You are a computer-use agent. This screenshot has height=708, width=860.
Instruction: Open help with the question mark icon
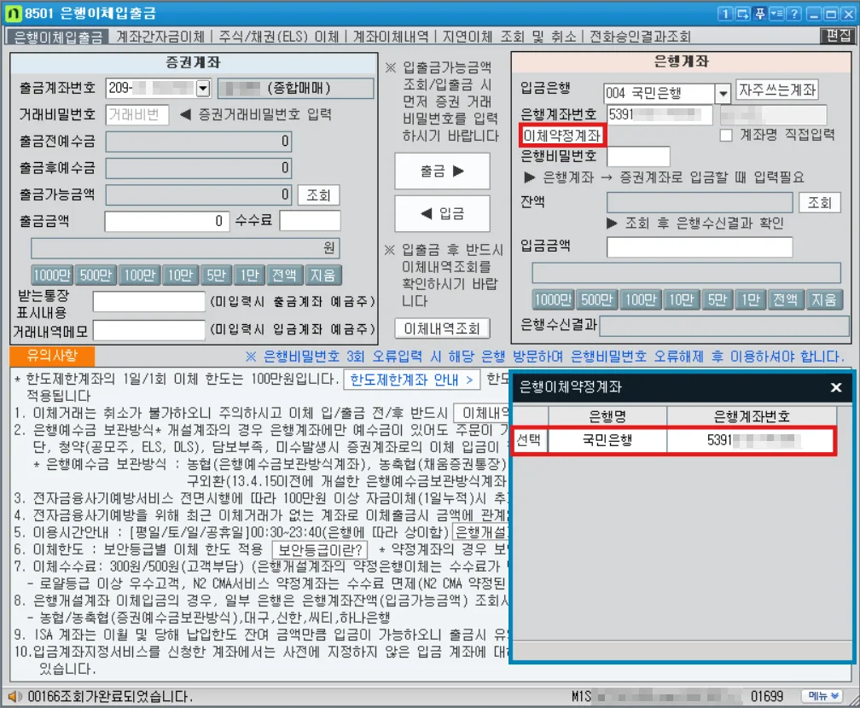coord(793,14)
